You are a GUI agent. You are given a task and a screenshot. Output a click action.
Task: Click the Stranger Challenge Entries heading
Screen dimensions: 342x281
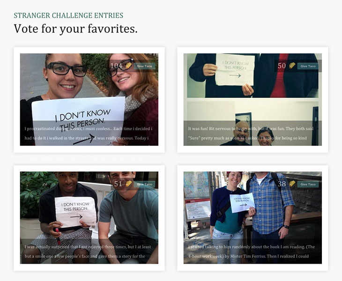(x=68, y=15)
